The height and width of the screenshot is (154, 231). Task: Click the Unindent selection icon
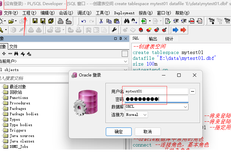(x=184, y=21)
